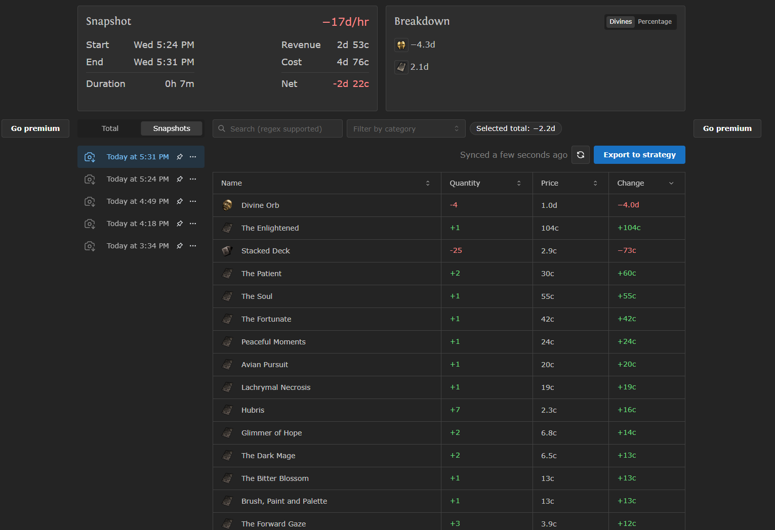Pin the Today at 5:24 PM snapshot

coord(180,179)
